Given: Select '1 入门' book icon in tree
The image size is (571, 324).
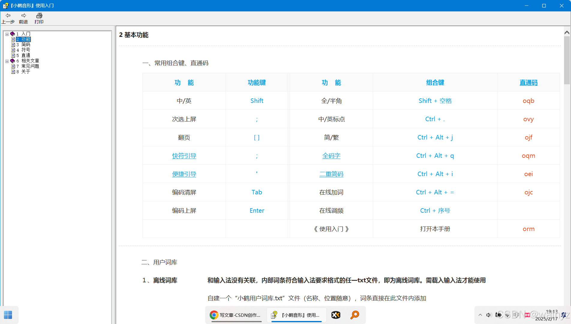Looking at the screenshot, I should (x=13, y=34).
